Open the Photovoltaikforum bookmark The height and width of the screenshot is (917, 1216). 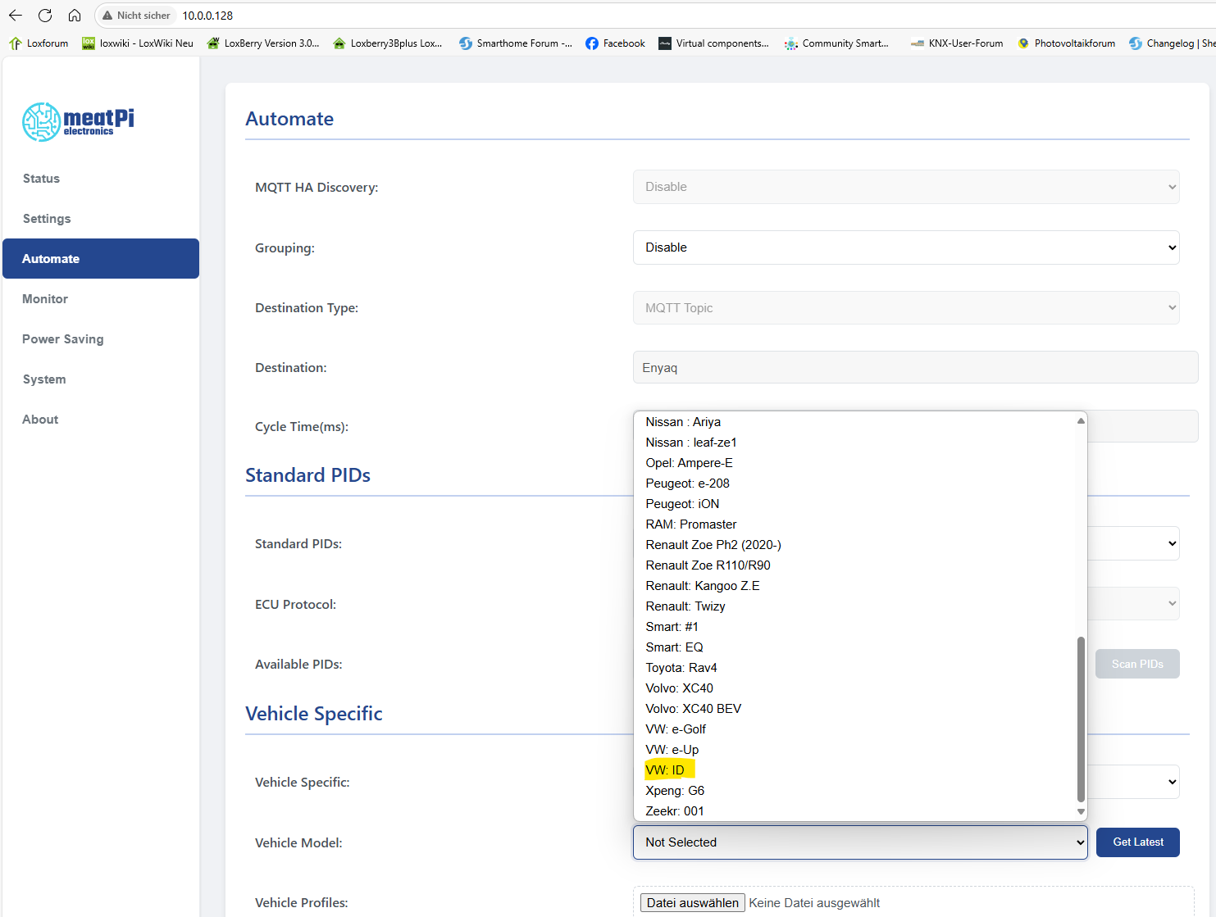click(x=1066, y=43)
